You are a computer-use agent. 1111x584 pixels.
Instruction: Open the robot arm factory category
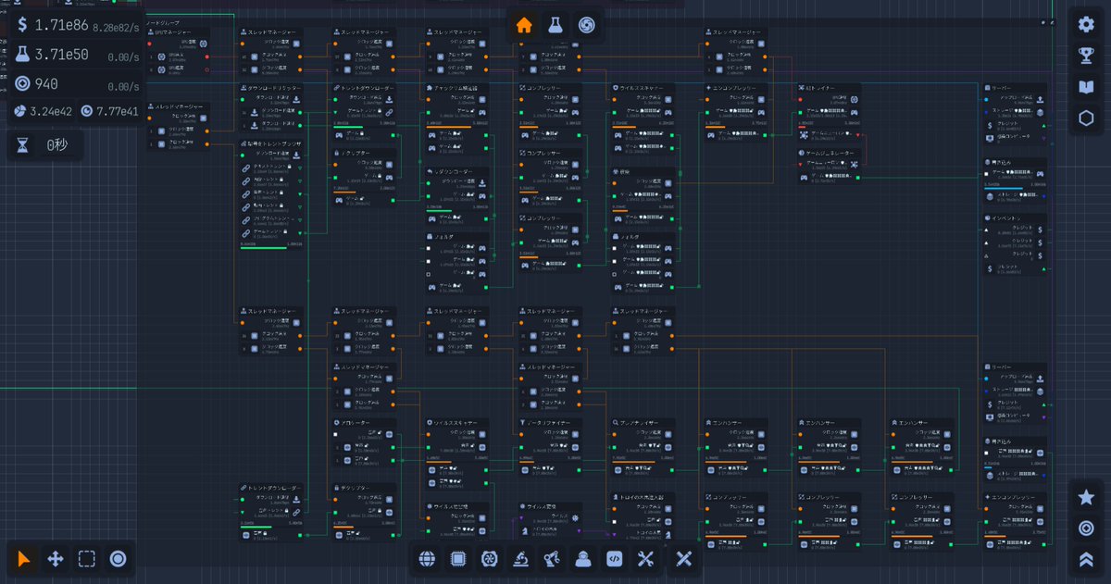click(x=552, y=558)
